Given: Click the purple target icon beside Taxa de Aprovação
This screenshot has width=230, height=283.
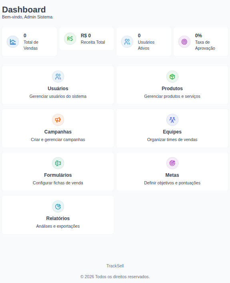Looking at the screenshot, I should pyautogui.click(x=184, y=42).
